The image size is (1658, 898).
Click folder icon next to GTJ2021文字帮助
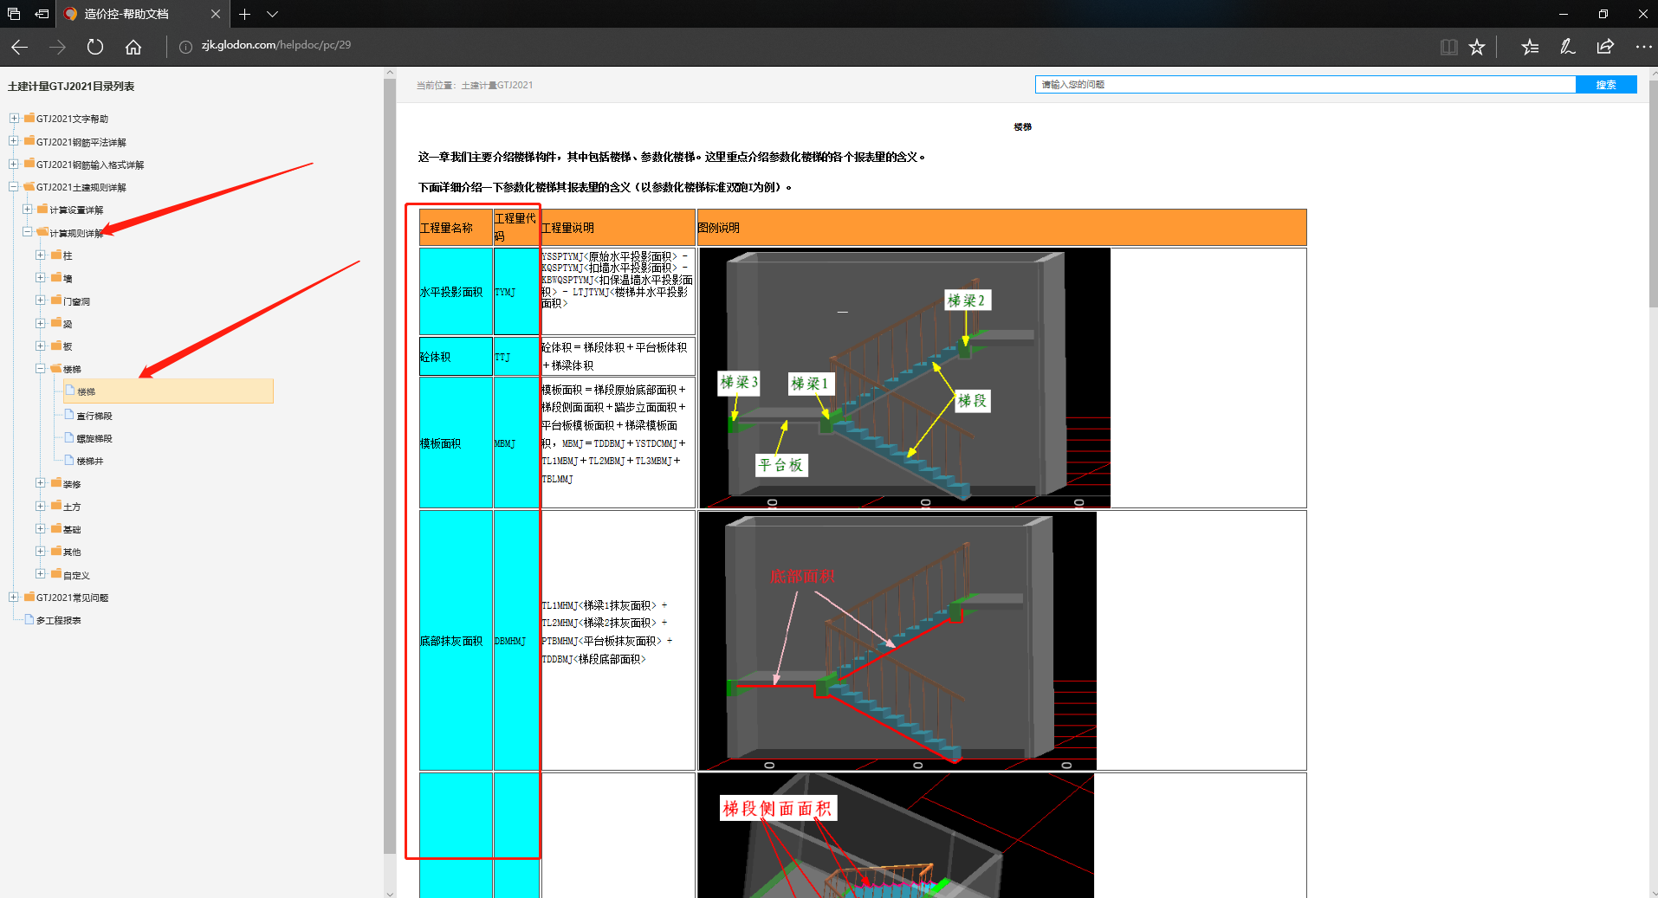29,118
